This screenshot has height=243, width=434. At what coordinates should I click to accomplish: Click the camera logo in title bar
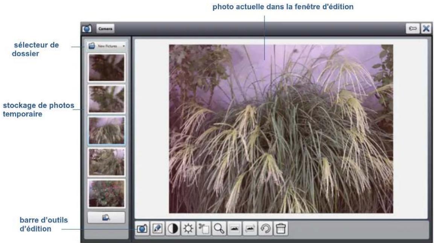(87, 28)
